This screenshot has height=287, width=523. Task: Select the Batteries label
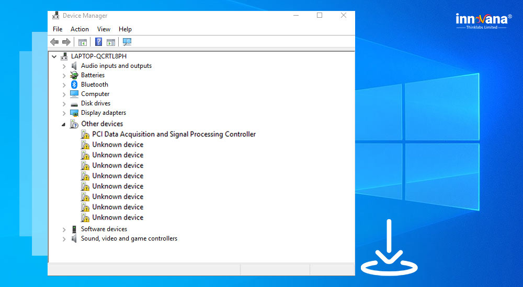93,75
